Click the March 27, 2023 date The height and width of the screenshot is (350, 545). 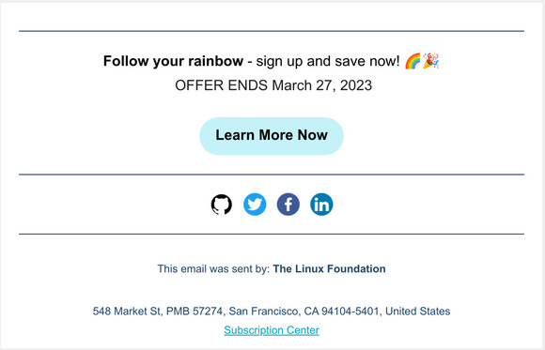(322, 85)
